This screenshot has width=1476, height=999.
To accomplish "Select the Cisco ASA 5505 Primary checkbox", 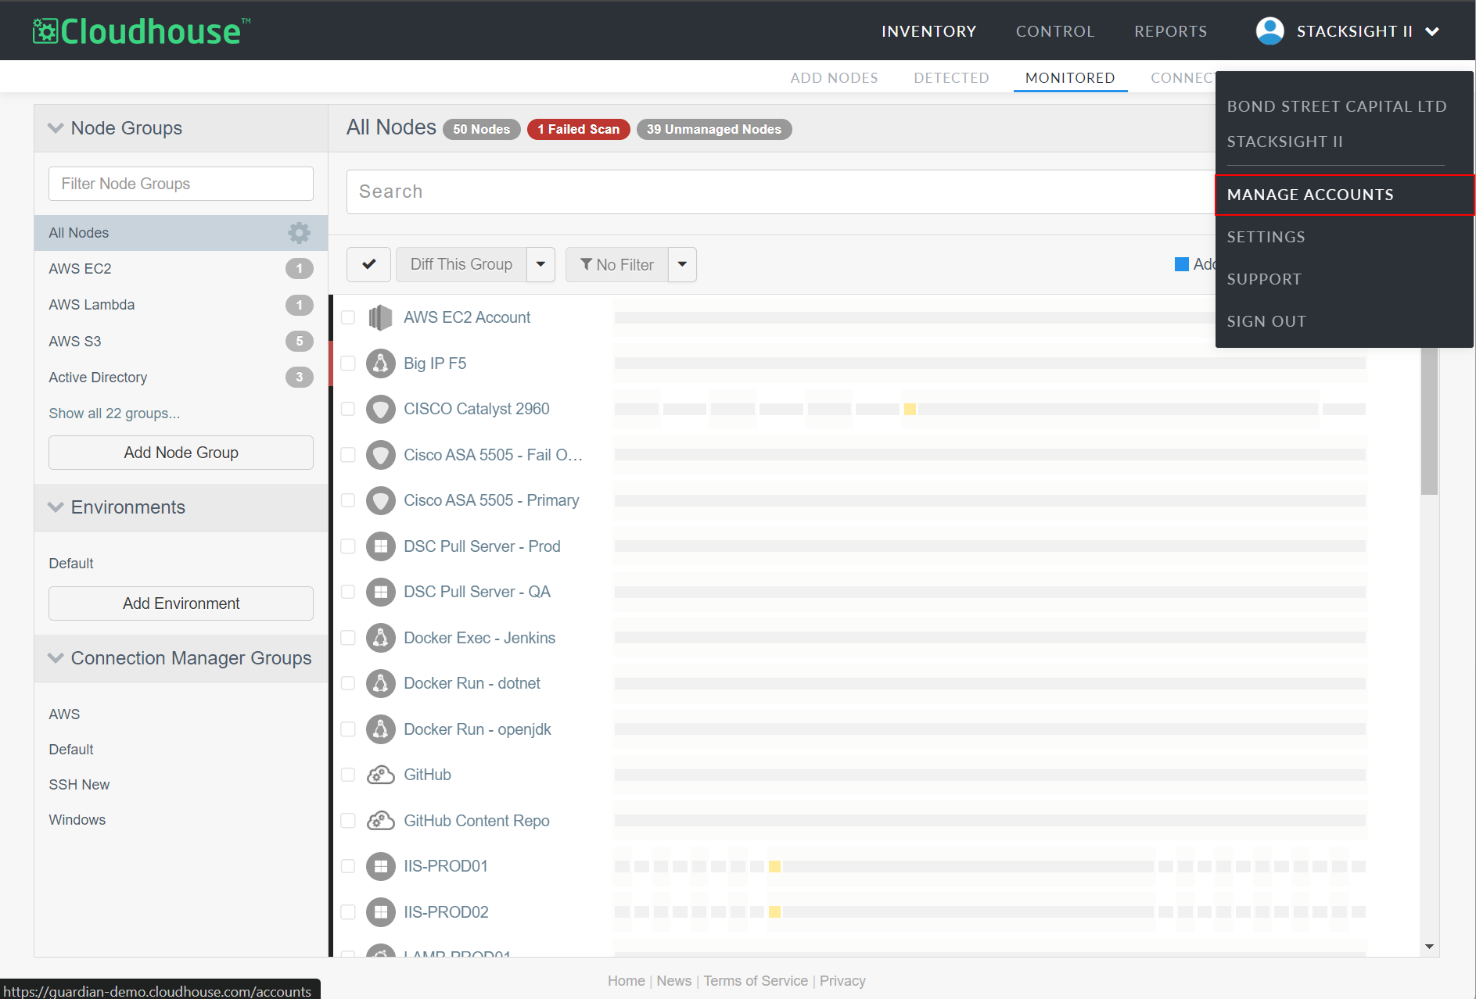I will pos(348,500).
